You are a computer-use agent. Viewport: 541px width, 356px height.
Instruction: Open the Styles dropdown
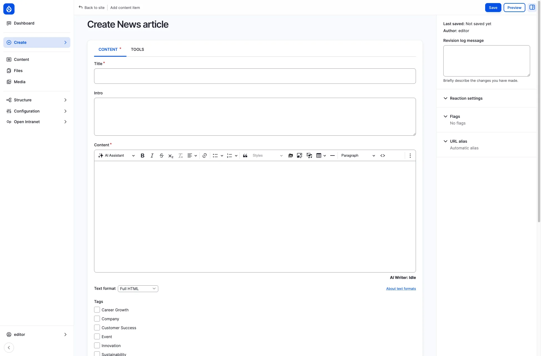267,156
